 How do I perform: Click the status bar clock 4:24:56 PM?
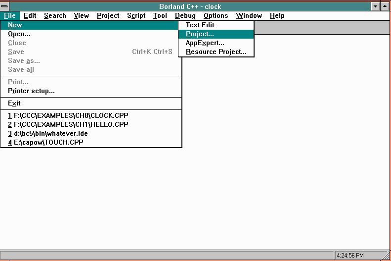click(350, 255)
